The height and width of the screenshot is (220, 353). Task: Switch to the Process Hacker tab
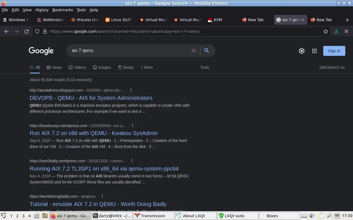tap(85, 20)
